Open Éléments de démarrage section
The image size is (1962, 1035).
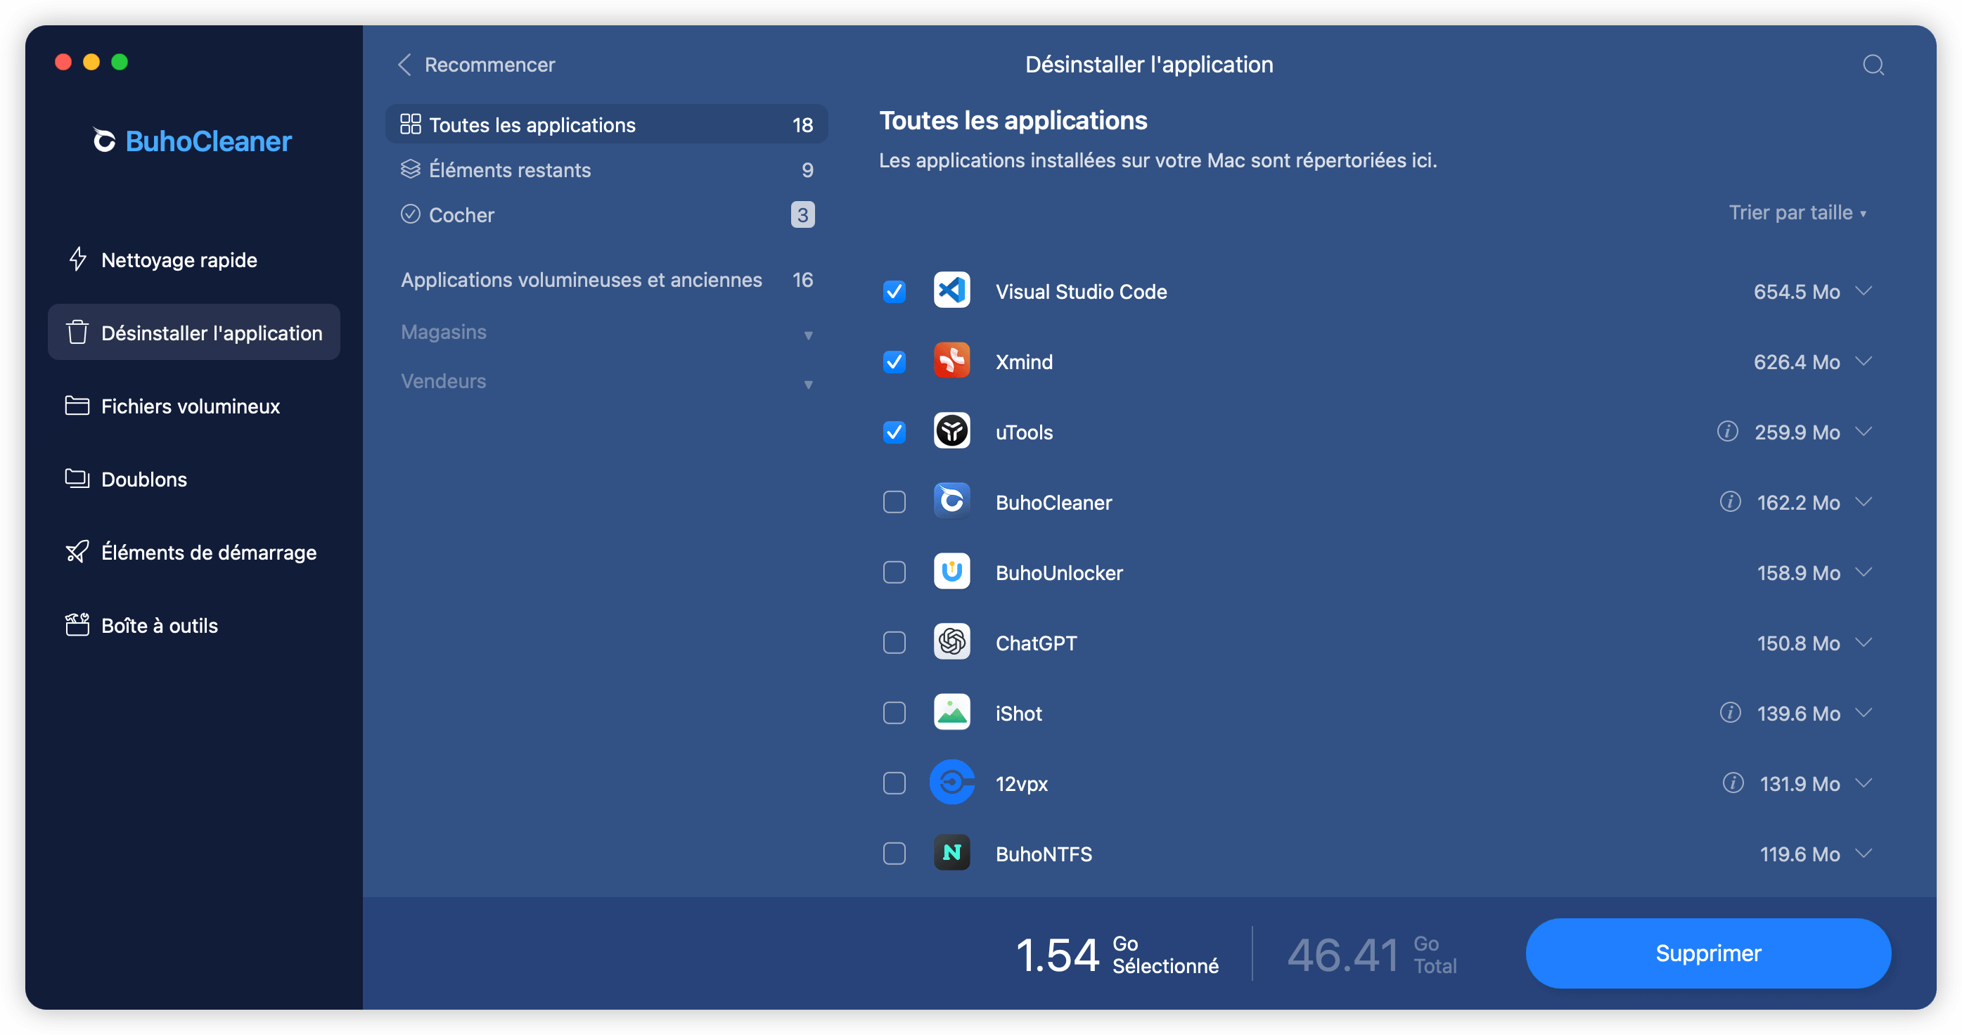click(x=193, y=551)
